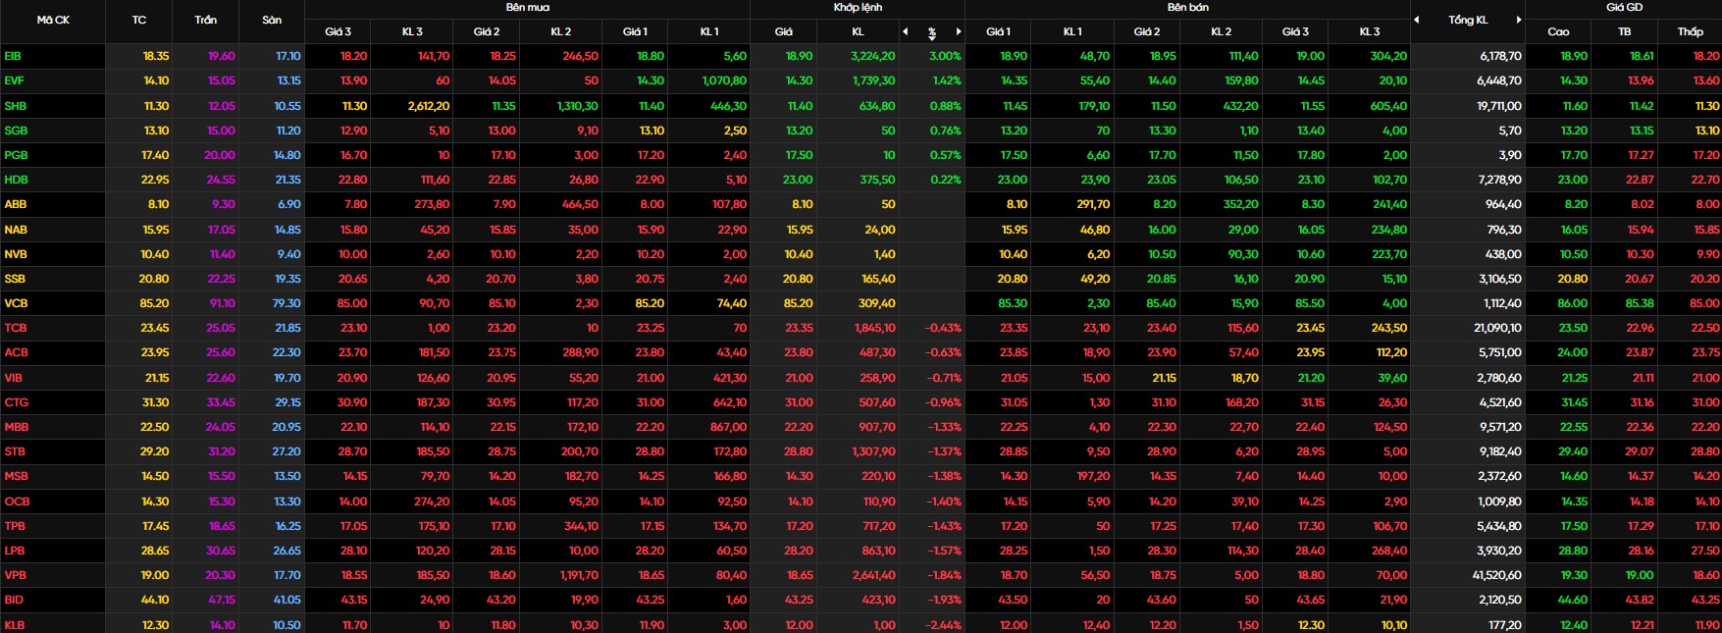This screenshot has height=633, width=1722.
Task: Open the MSB stock symbol
Action: (16, 476)
